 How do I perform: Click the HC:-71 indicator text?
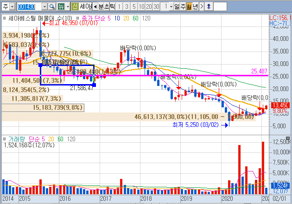click(280, 23)
